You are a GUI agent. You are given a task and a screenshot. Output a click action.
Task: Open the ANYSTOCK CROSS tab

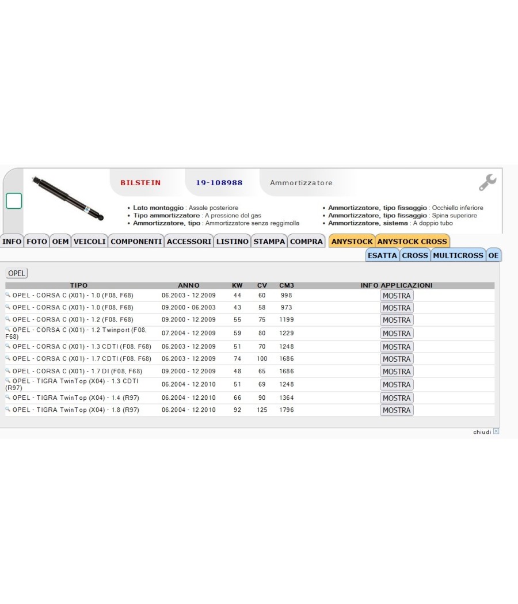[412, 241]
